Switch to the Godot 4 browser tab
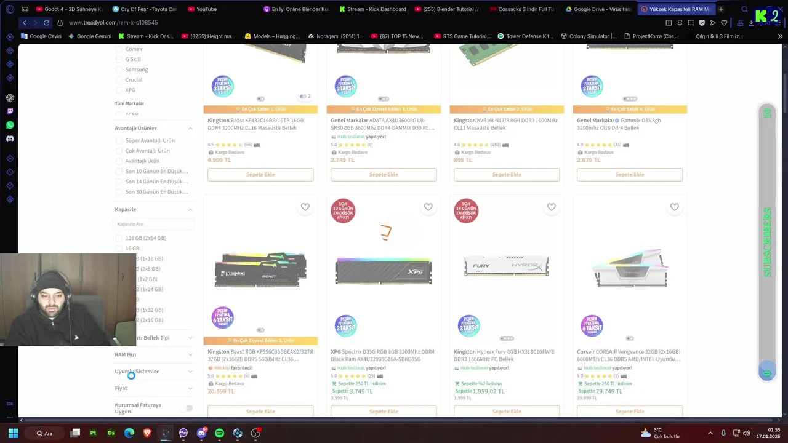Viewport: 788px width, 443px height. pos(70,9)
